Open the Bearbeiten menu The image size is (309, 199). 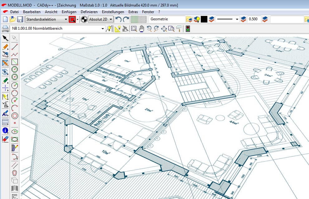click(31, 12)
